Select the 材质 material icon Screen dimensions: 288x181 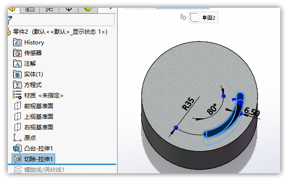pos(17,95)
